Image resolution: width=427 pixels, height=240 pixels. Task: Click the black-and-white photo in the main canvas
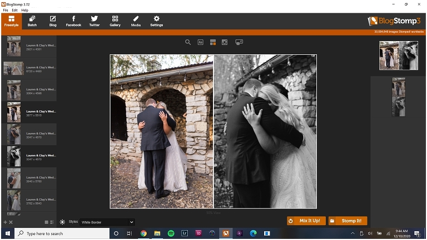[265, 132]
